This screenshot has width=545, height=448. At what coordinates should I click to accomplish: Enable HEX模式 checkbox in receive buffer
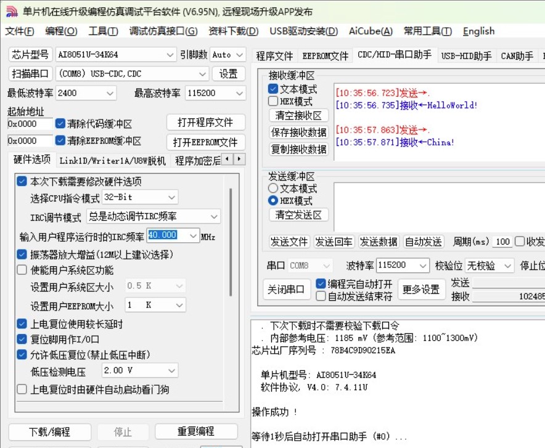click(x=273, y=102)
